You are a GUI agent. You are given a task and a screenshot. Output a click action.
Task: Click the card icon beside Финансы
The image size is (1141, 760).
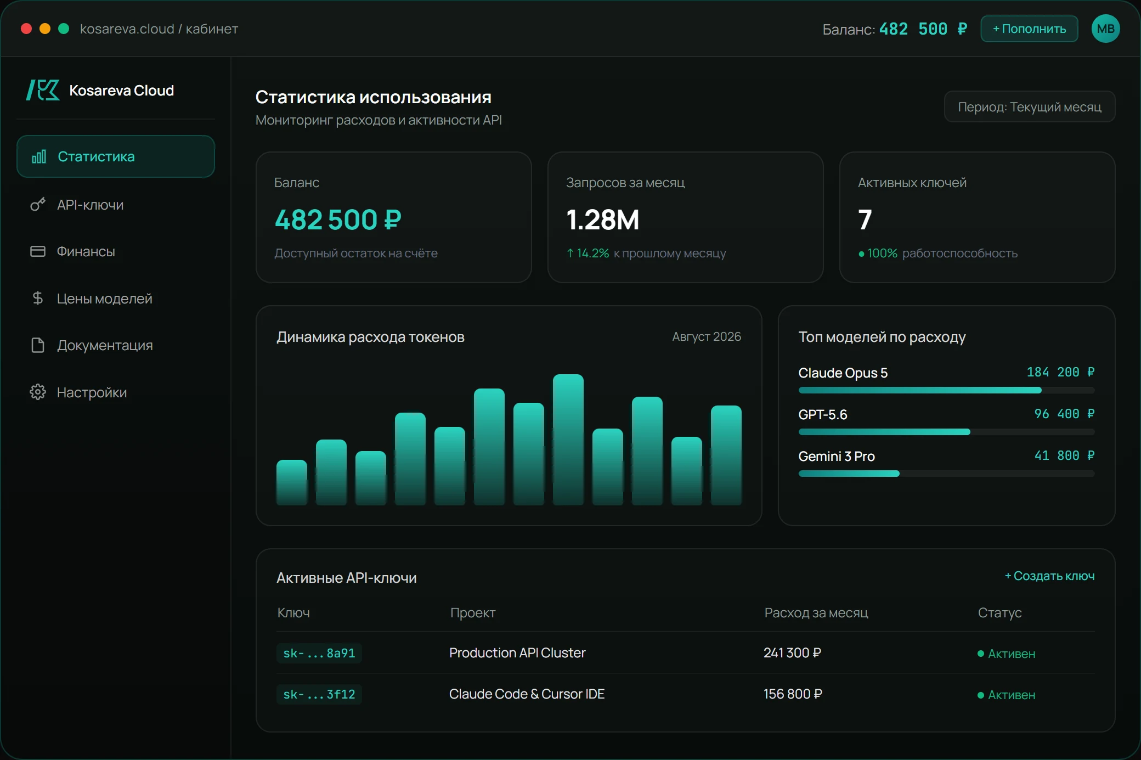pyautogui.click(x=37, y=251)
